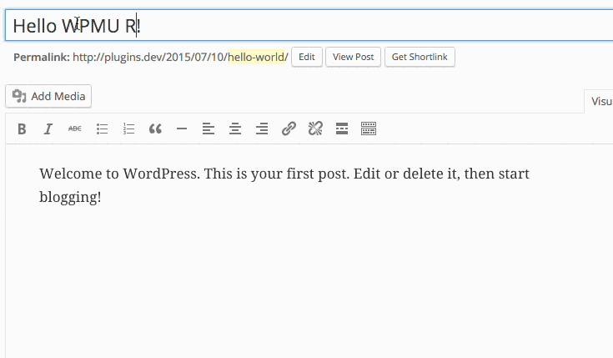Click into the post title field
The image size is (613, 358).
click(334, 26)
